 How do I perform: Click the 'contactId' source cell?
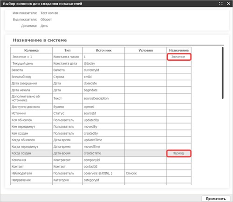coord(103,167)
